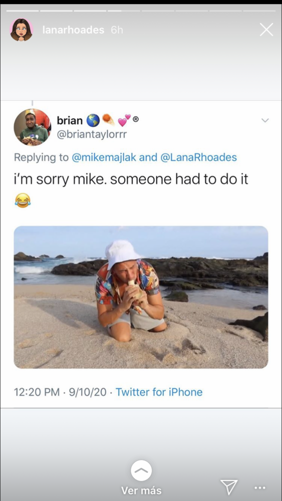This screenshot has width=282, height=501.
Task: Open the tweet options chevron dropdown
Action: (x=265, y=120)
